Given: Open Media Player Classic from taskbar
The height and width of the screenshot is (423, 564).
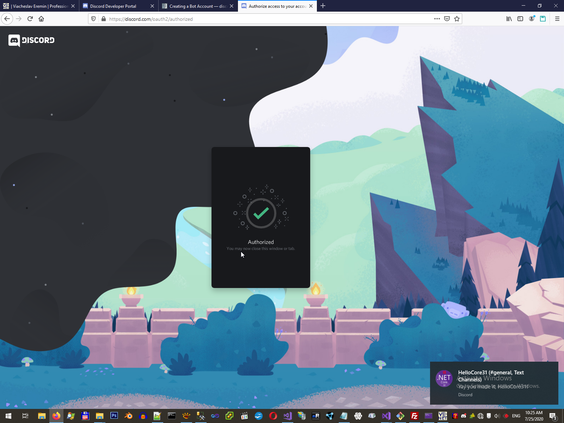Looking at the screenshot, I should (x=244, y=416).
